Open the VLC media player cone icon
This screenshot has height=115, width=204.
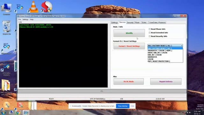pos(33,7)
